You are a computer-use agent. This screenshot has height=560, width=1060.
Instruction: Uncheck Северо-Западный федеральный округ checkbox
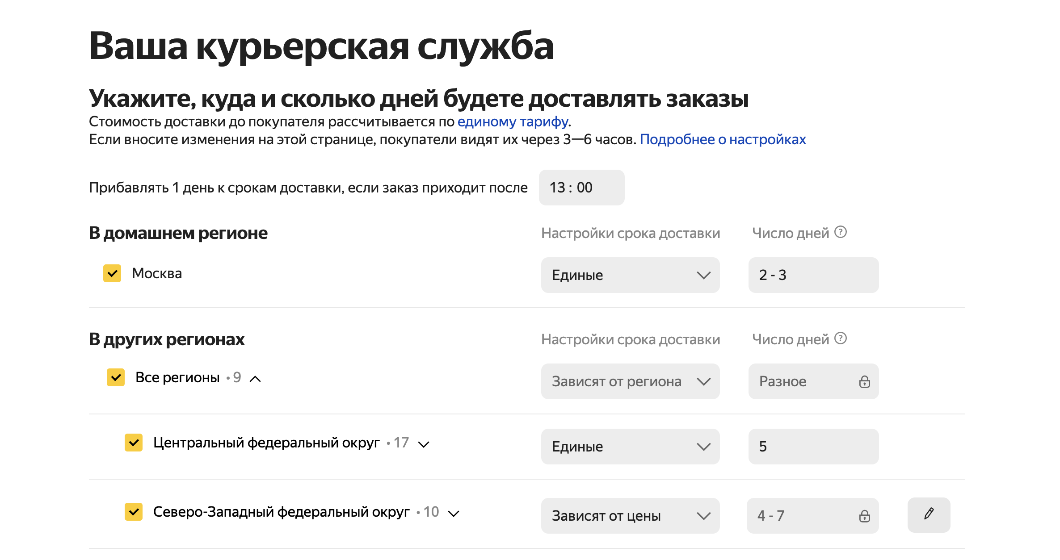pyautogui.click(x=134, y=512)
